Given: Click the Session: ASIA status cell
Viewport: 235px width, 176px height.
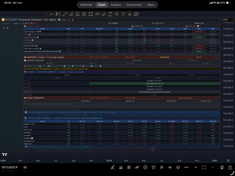Looking at the screenshot, I should [199, 23].
